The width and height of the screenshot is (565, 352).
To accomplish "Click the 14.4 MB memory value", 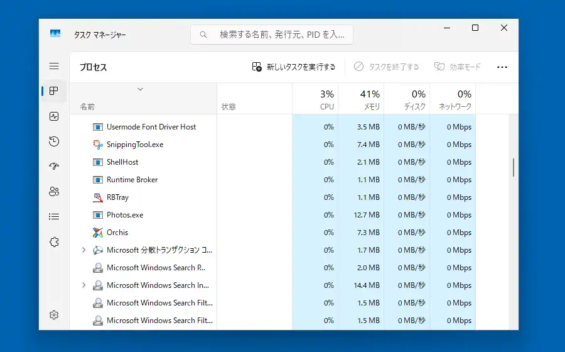I will pyautogui.click(x=367, y=285).
